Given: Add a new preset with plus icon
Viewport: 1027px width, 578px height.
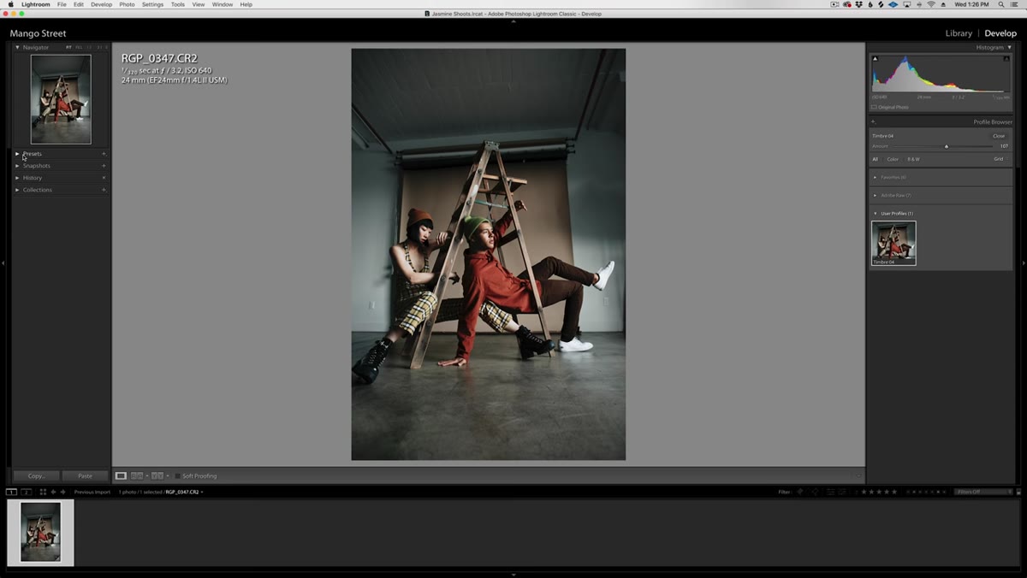Looking at the screenshot, I should point(104,154).
